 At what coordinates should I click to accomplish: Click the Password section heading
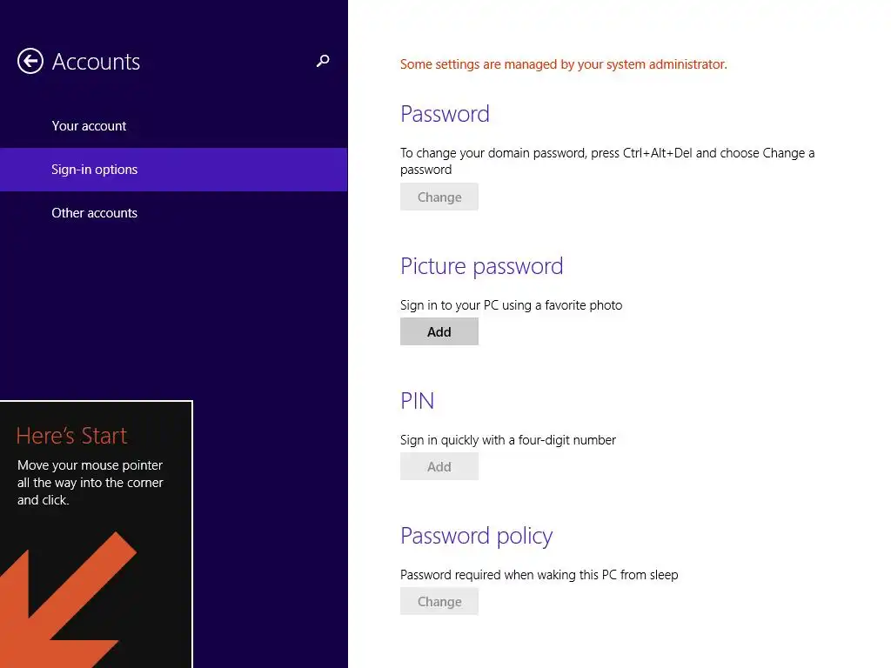point(445,114)
